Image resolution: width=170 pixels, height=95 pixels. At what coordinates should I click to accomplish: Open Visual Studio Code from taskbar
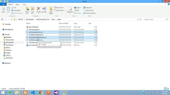33,93
